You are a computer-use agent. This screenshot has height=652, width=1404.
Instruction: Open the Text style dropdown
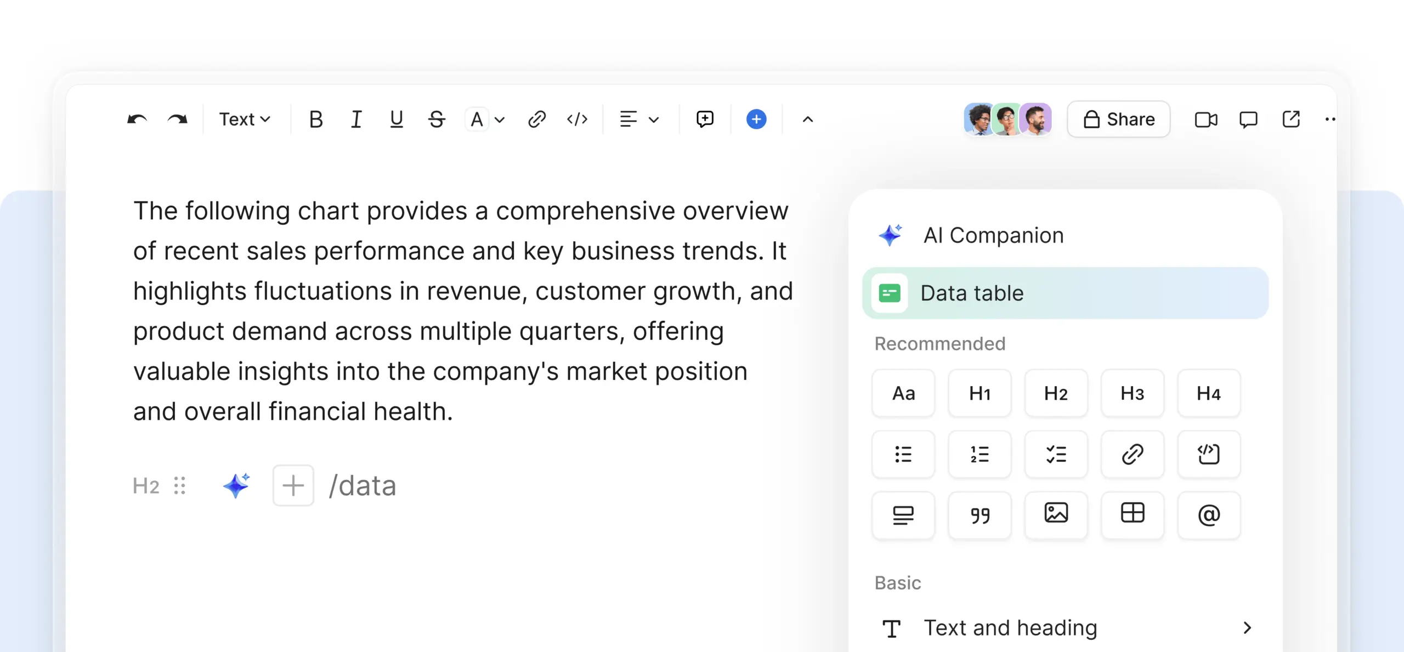point(245,119)
